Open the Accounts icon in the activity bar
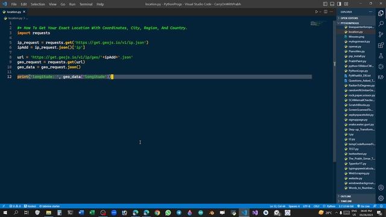 pos(381,187)
